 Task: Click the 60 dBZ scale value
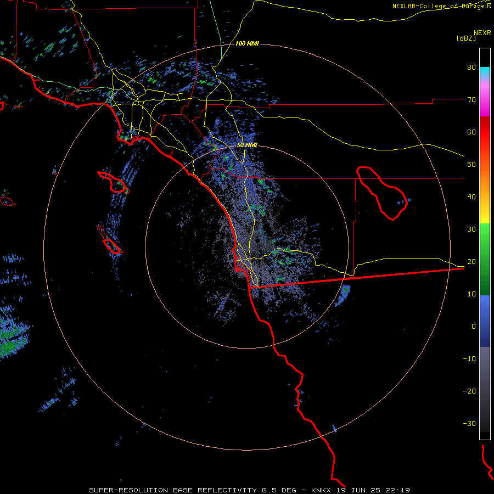(x=471, y=132)
